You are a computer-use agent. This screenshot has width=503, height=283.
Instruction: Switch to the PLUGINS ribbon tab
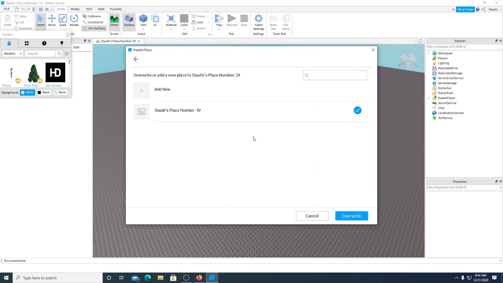pyautogui.click(x=116, y=9)
